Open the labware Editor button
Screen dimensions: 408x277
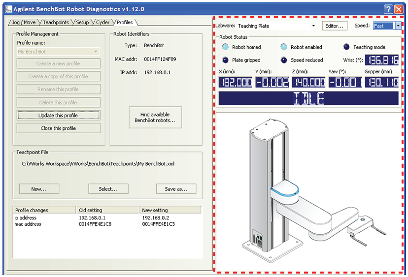point(335,26)
